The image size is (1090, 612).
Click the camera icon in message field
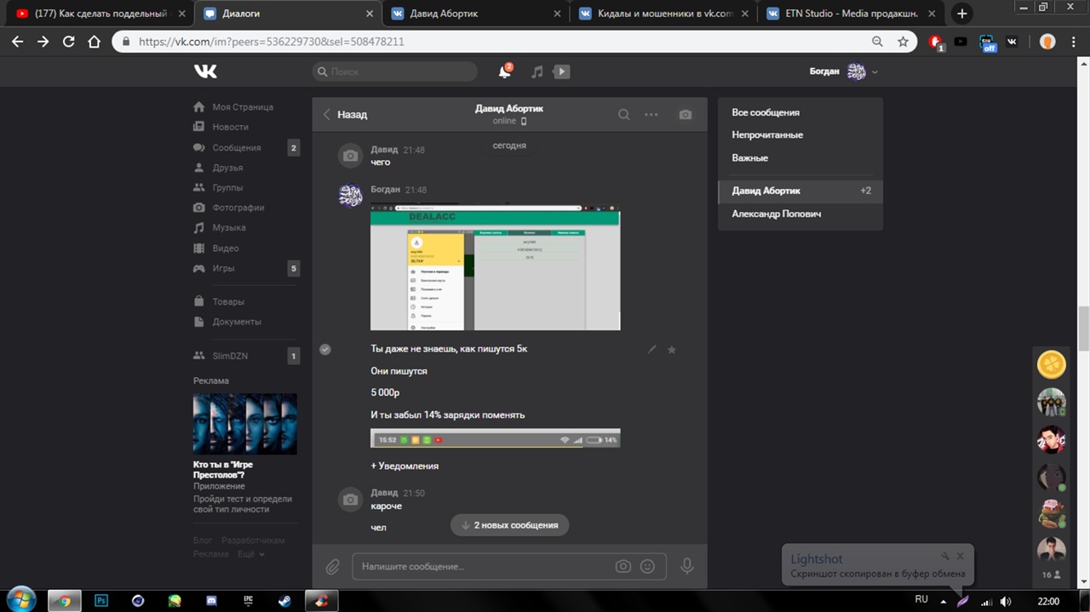[623, 567]
